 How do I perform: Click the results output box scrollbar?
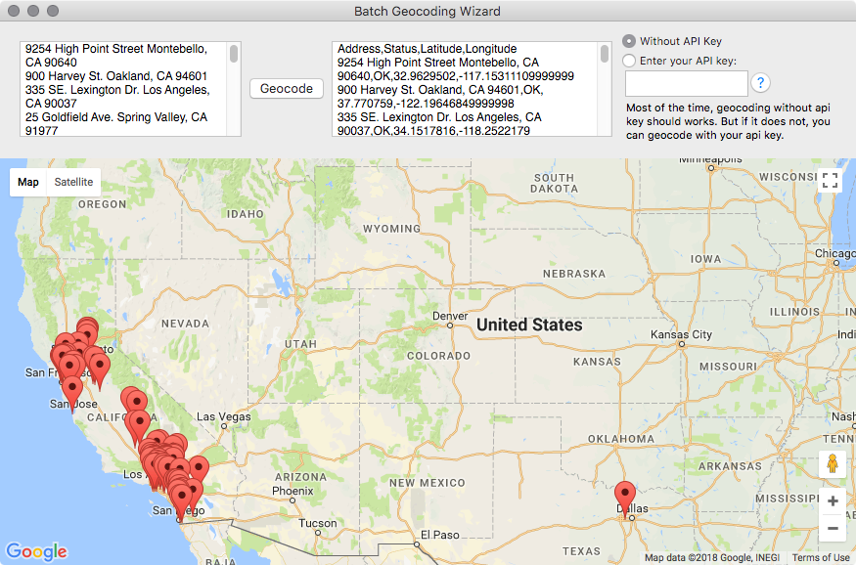tap(605, 54)
